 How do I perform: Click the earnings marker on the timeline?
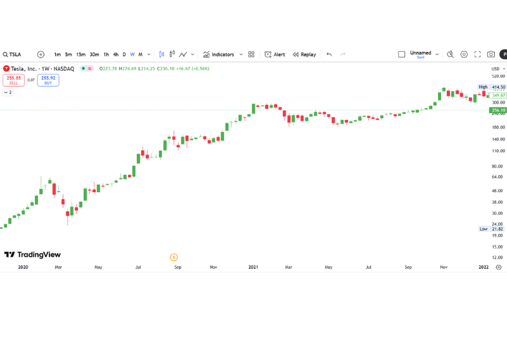[174, 257]
